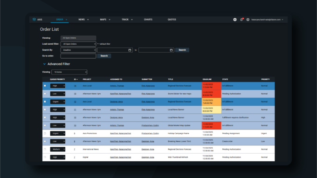Open the end date calendar icon
The height and width of the screenshot is (178, 317).
click(x=171, y=50)
